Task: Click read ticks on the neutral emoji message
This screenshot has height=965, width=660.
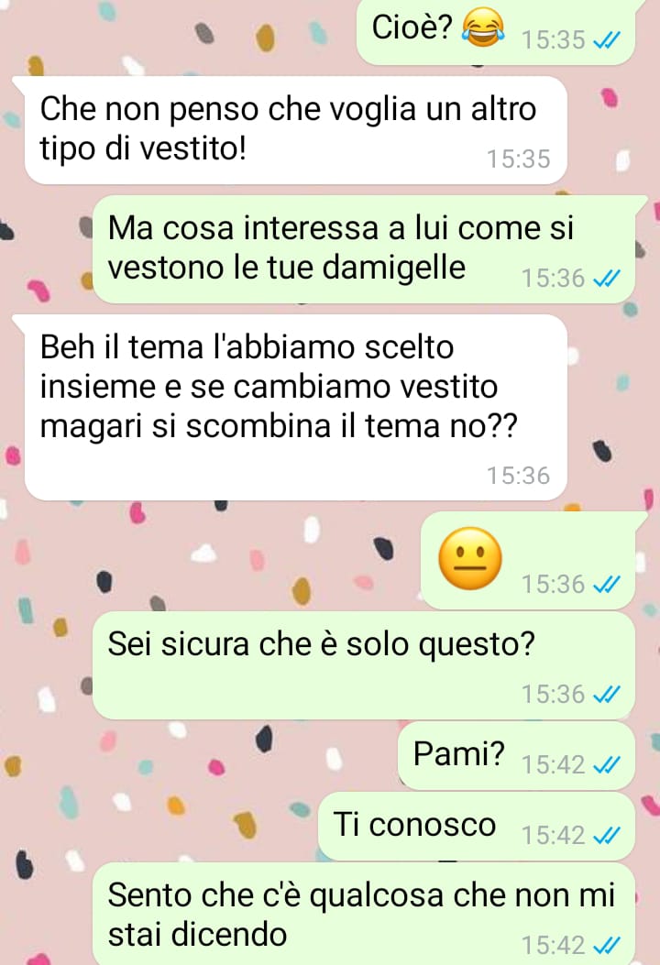Action: pyautogui.click(x=606, y=585)
